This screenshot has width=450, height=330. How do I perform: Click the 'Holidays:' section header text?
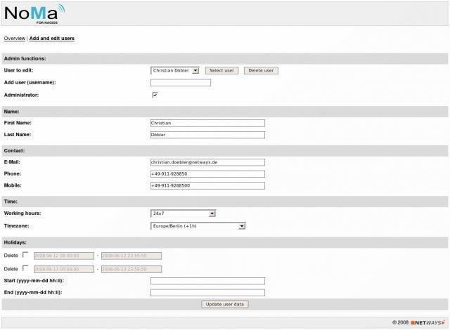tap(15, 242)
